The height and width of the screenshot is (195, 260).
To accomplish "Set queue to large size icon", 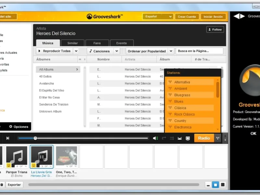I will [x=223, y=185].
